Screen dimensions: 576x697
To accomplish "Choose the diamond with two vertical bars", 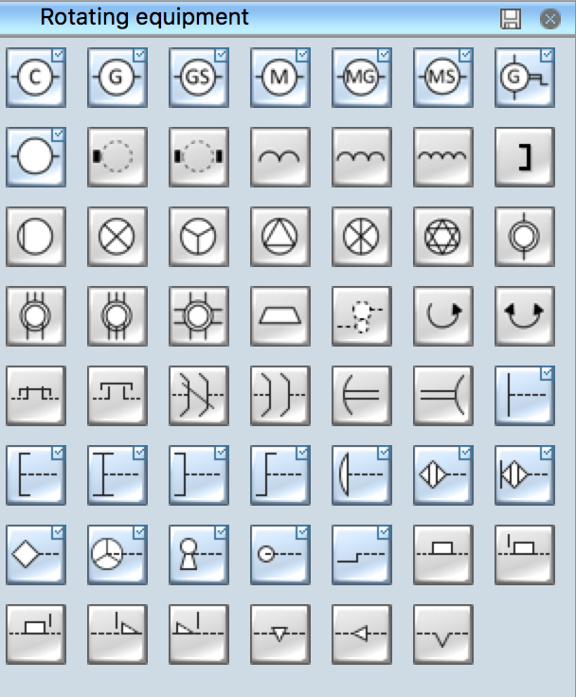I will click(443, 475).
